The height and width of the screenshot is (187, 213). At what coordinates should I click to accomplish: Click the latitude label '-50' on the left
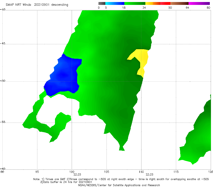pos(3,81)
